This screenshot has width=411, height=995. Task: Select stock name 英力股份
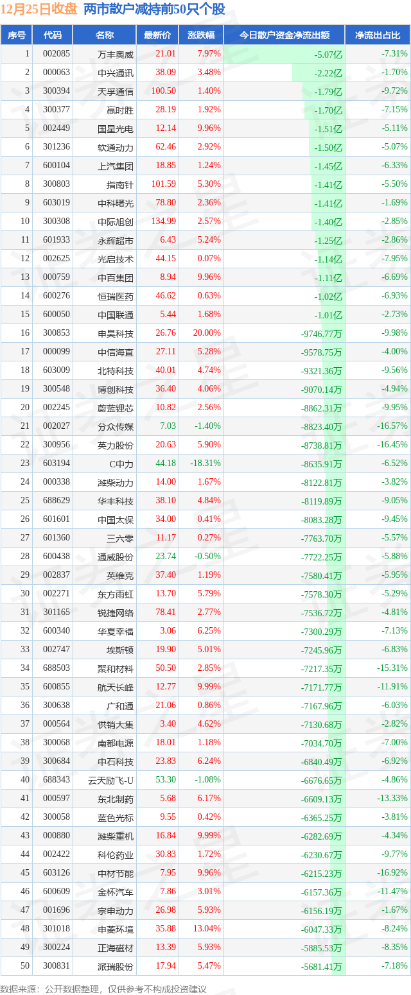(116, 445)
